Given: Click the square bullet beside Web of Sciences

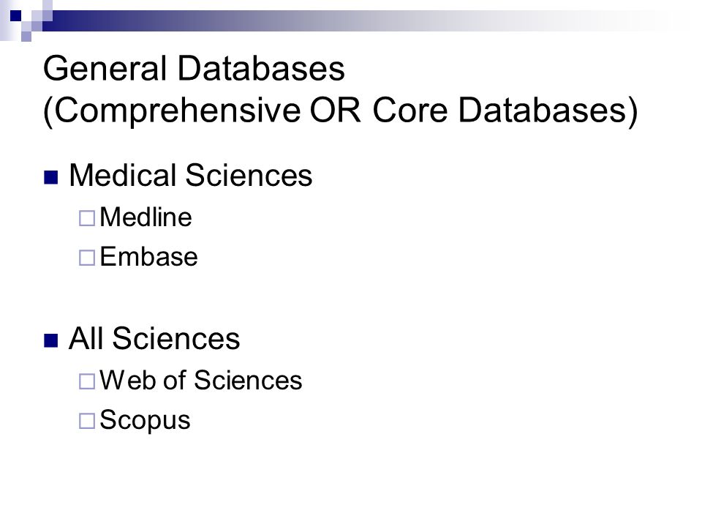Looking at the screenshot, I should [x=87, y=381].
